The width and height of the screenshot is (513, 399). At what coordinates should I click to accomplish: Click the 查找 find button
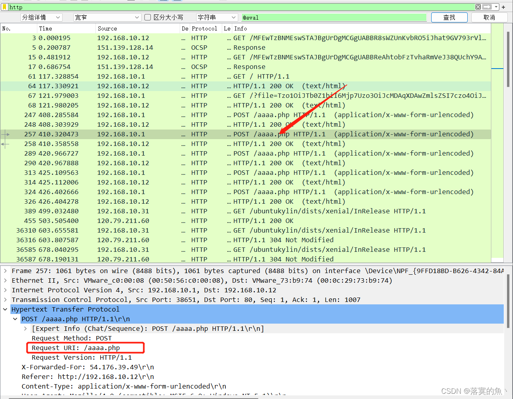[449, 17]
